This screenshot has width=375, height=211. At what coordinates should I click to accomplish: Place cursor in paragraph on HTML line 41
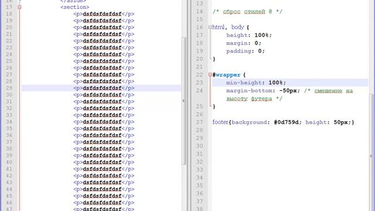tap(104, 169)
